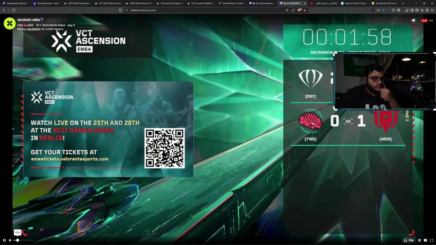Click the DSY team logo
436x245 pixels.
click(x=310, y=78)
